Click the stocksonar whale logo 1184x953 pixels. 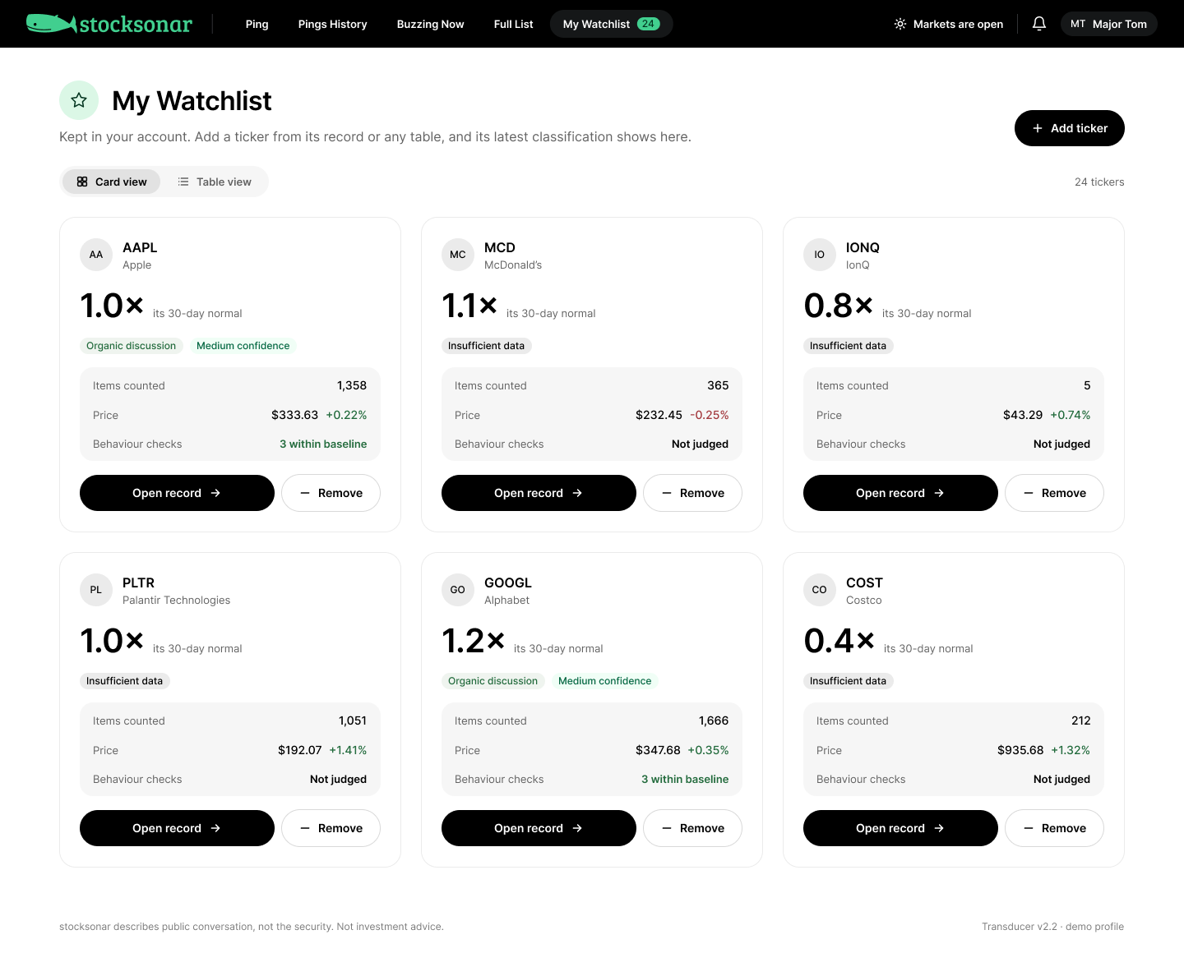pos(109,24)
